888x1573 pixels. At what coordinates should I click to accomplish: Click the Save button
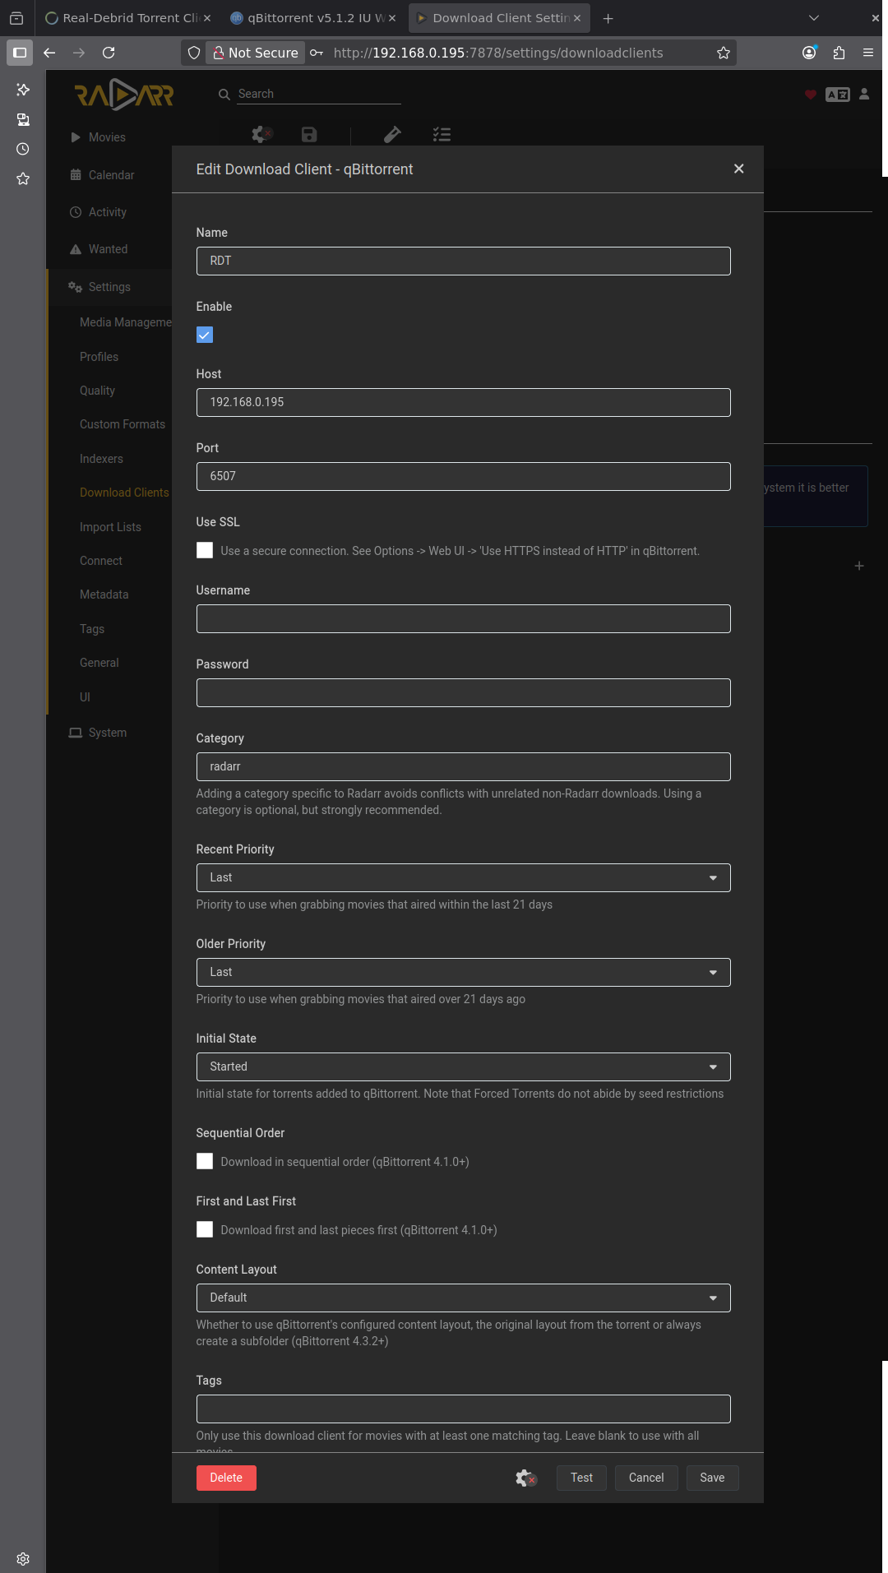pos(712,1478)
